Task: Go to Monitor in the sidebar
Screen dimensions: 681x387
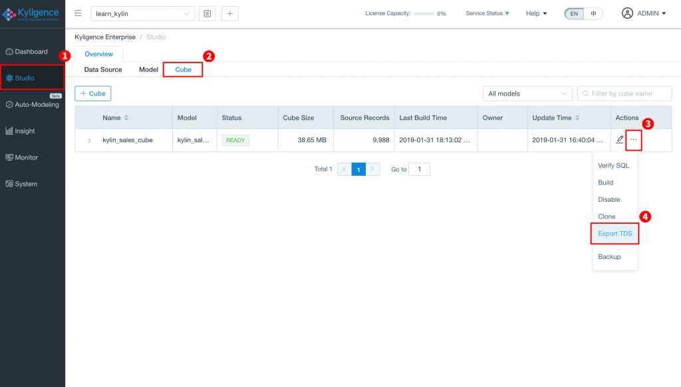Action: tap(26, 157)
